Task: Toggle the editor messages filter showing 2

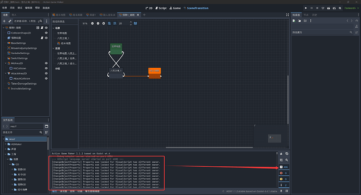Action: pyautogui.click(x=284, y=185)
